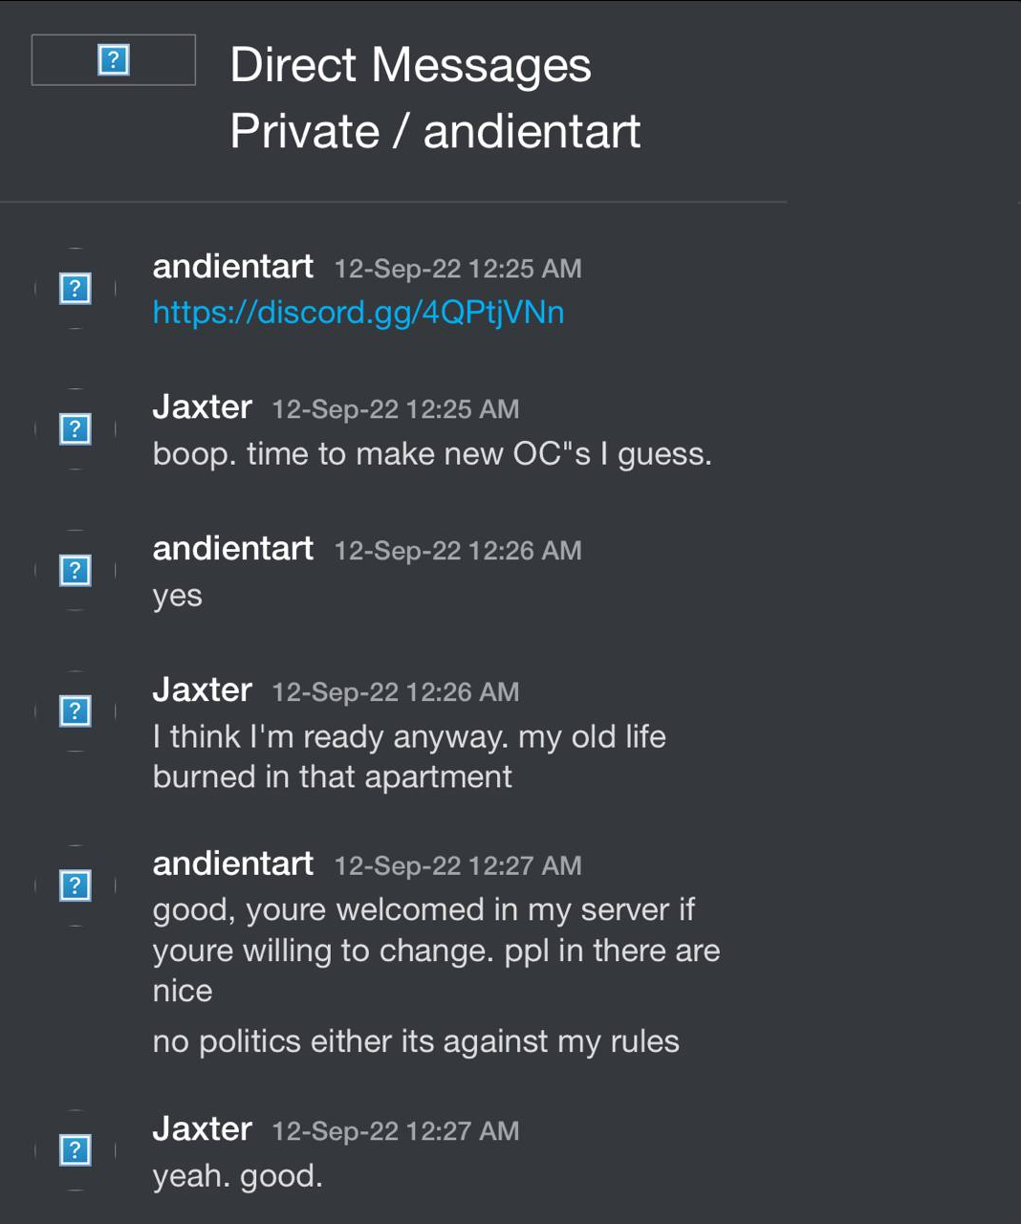Click andientart's avatar next to the 'yes' message
Viewport: 1021px width, 1224px height.
pyautogui.click(x=76, y=570)
